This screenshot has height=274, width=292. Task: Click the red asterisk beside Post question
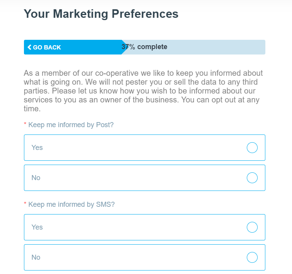[25, 124]
